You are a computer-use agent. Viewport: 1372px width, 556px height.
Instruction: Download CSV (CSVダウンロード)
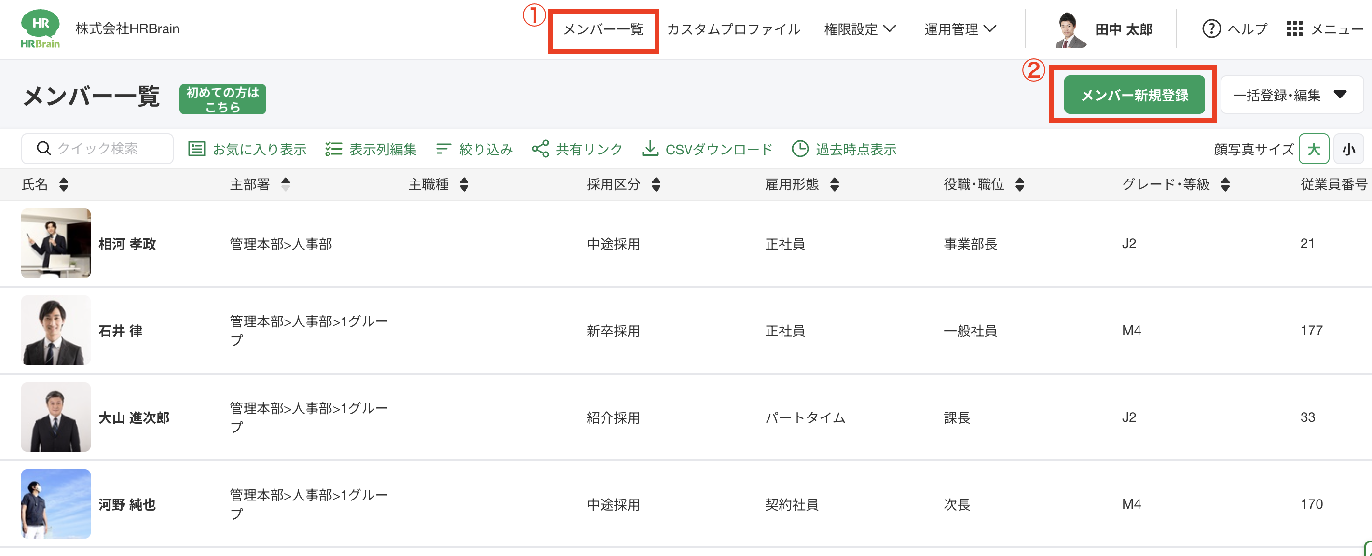tap(707, 149)
